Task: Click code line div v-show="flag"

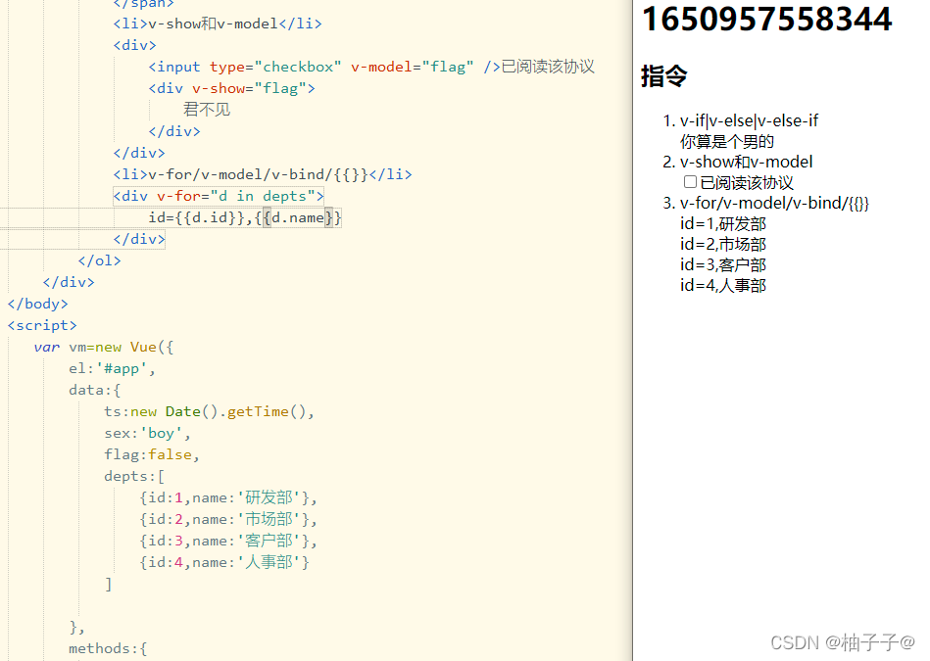Action: (x=232, y=88)
